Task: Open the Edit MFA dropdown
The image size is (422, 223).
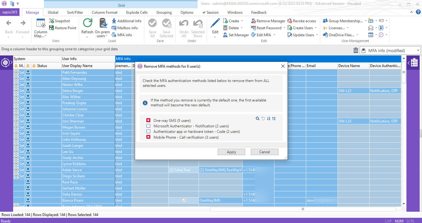Action: tap(274, 35)
